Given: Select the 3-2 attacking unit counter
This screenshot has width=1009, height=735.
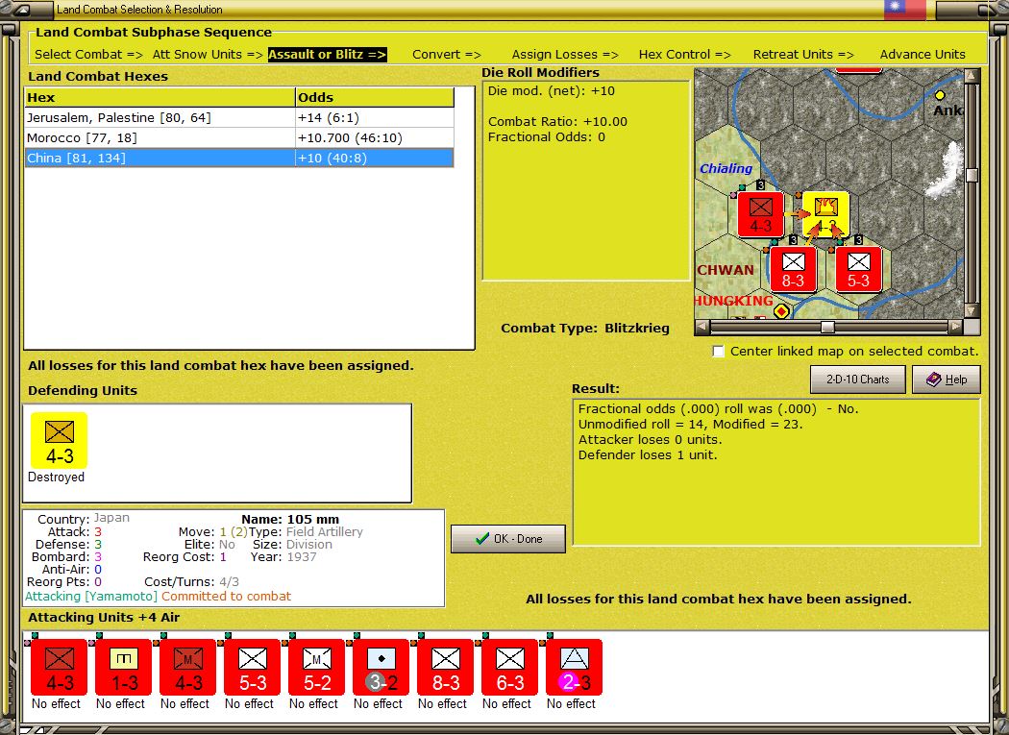Looking at the screenshot, I should tap(381, 667).
